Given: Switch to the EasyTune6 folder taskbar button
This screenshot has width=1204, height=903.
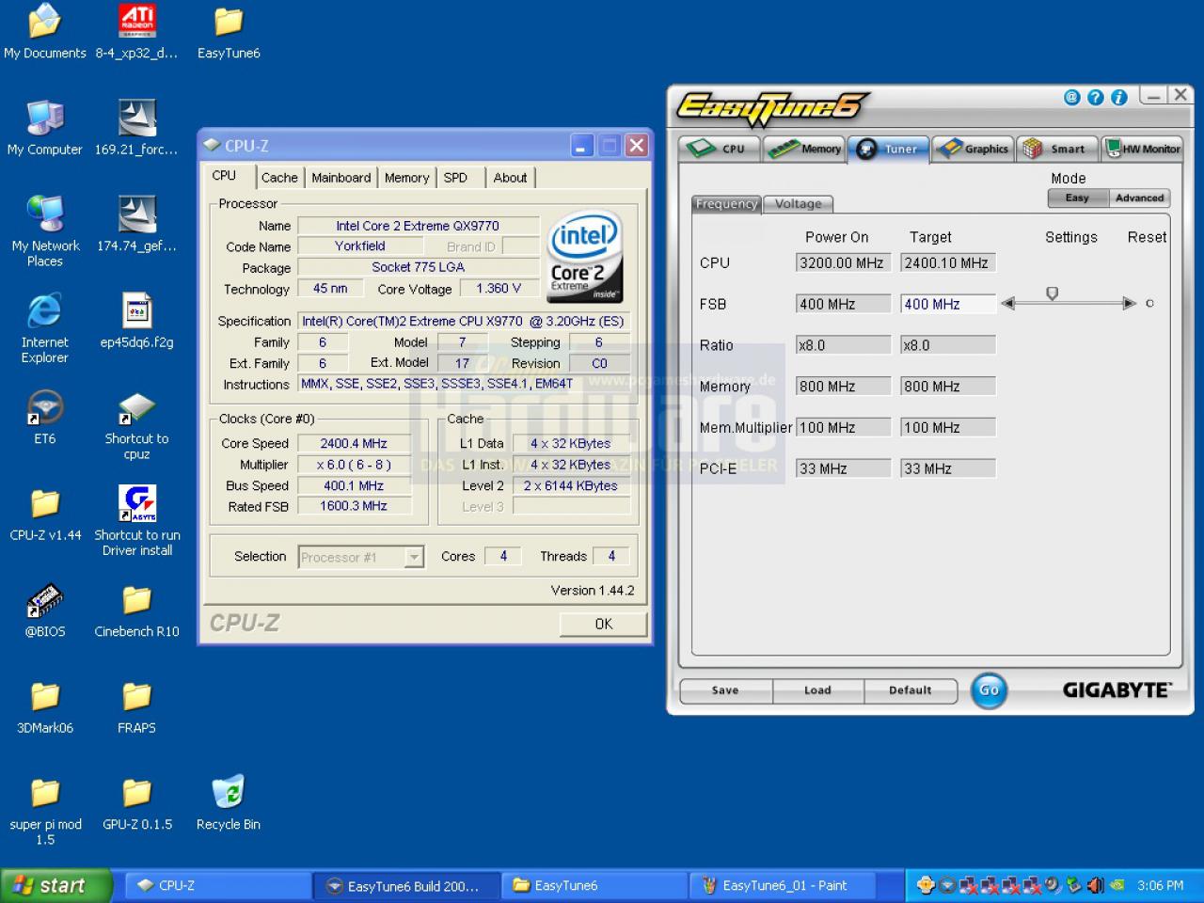Looking at the screenshot, I should click(x=594, y=885).
